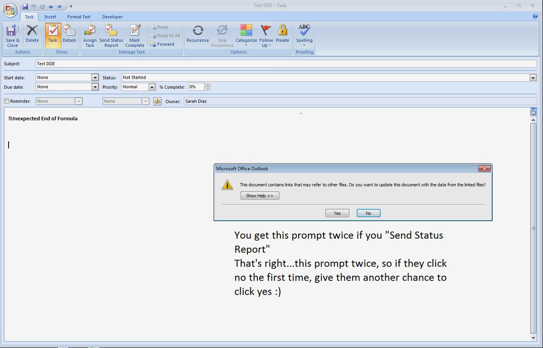Mark the task as Private
543x348 pixels.
[282, 33]
